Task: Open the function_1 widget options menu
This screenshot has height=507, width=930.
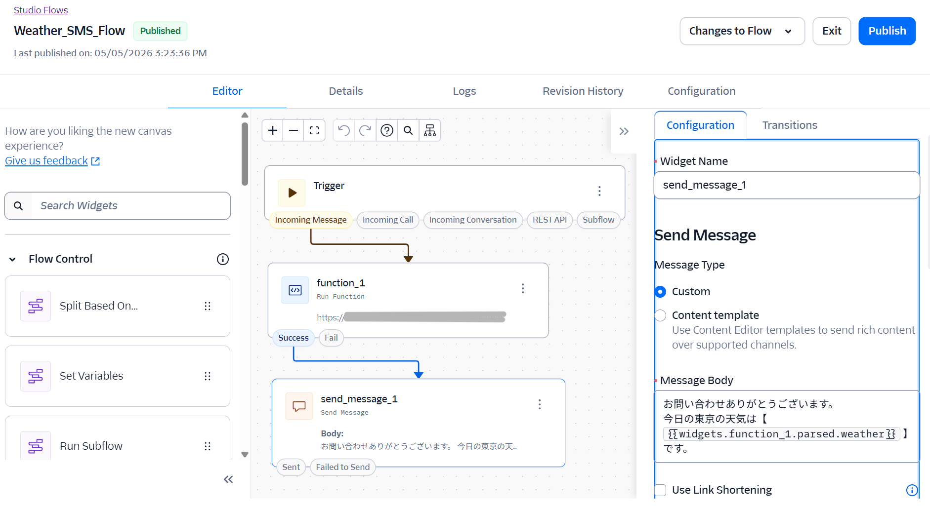Action: coord(523,288)
